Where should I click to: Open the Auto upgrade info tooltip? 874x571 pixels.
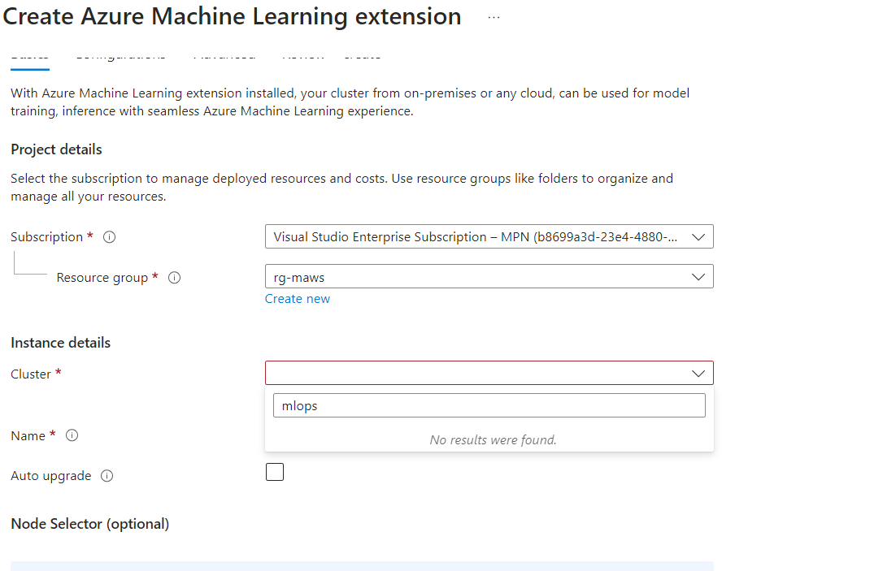pyautogui.click(x=107, y=475)
